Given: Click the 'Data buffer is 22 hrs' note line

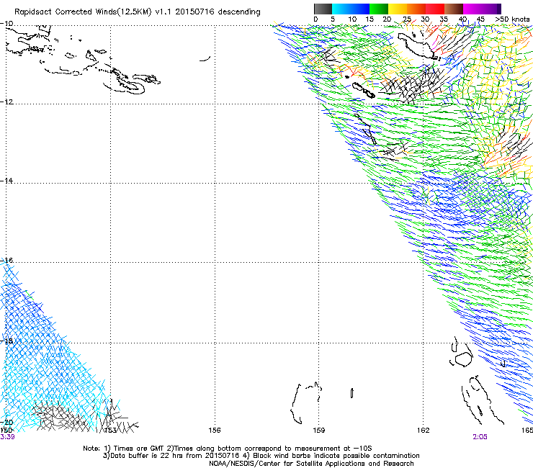Looking at the screenshot, I should point(261,456).
